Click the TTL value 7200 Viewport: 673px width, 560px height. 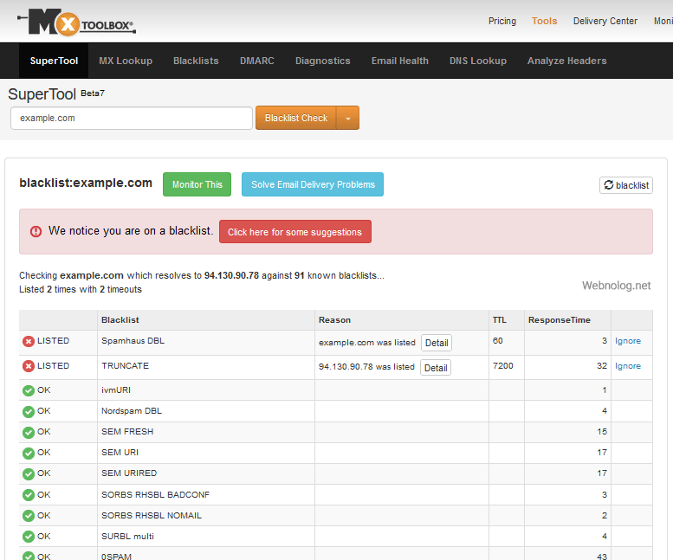[x=503, y=366]
